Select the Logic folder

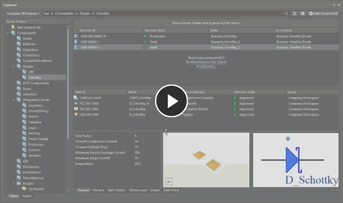coord(32,128)
